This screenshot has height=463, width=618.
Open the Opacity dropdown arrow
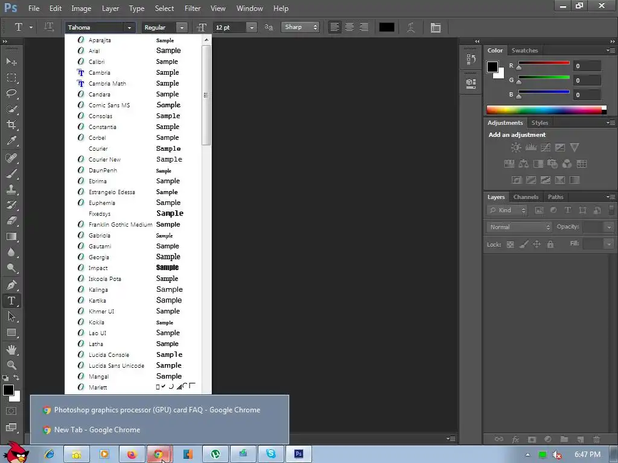pyautogui.click(x=609, y=227)
